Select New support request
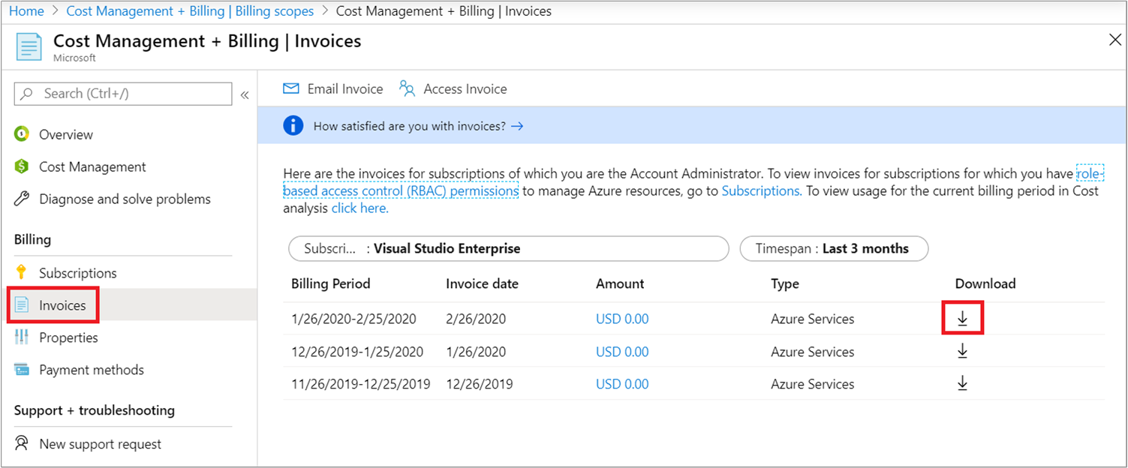Screen dimensions: 1128x468 [x=100, y=444]
